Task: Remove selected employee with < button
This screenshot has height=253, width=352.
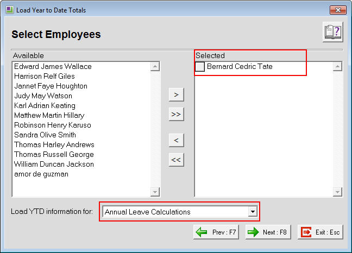Action: point(176,140)
